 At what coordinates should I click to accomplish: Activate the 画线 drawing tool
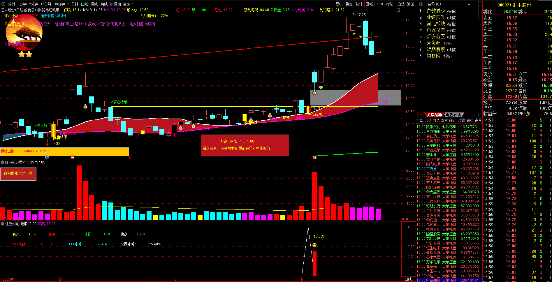369,4
